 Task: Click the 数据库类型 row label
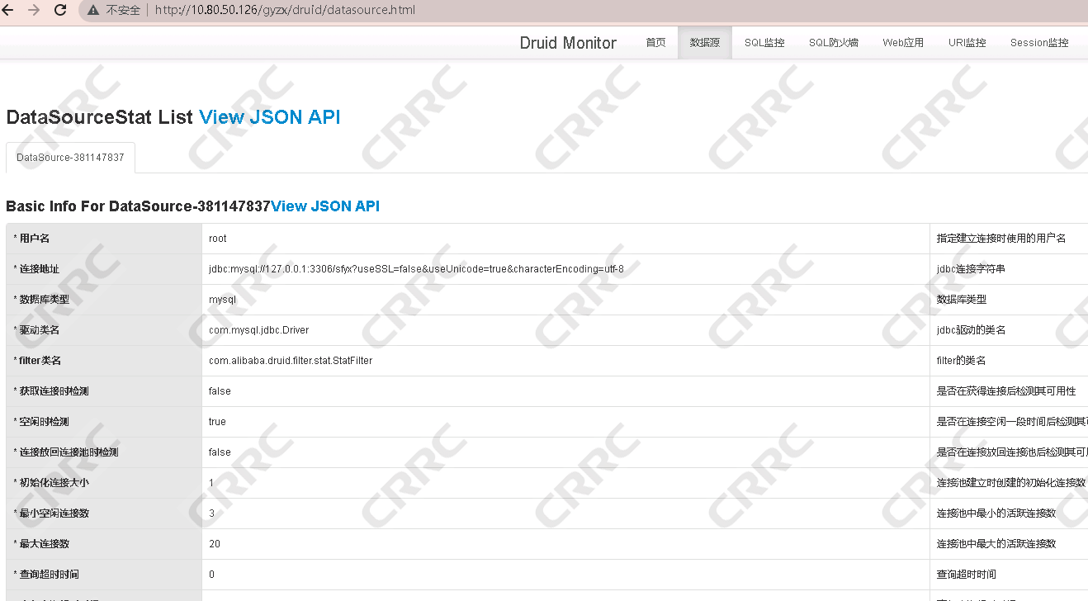point(41,300)
